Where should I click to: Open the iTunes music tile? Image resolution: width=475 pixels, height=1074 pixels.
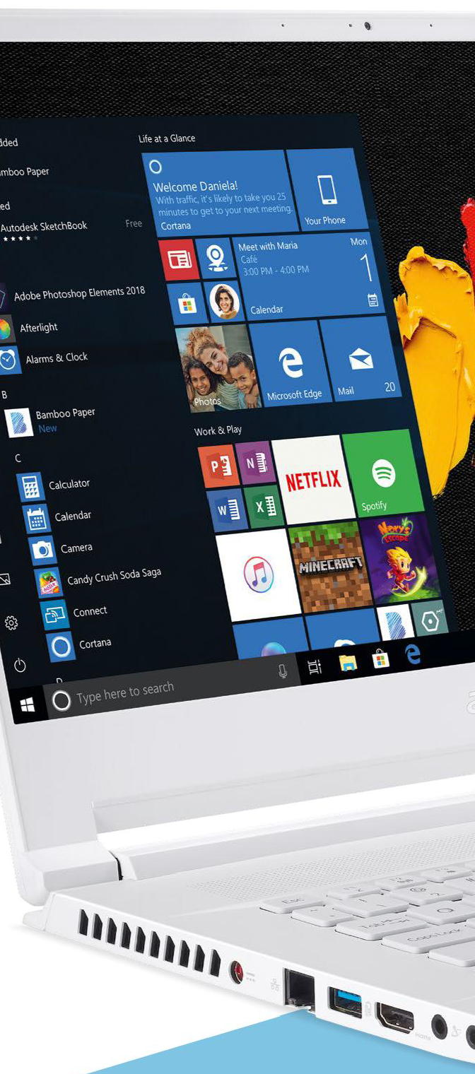[x=257, y=574]
